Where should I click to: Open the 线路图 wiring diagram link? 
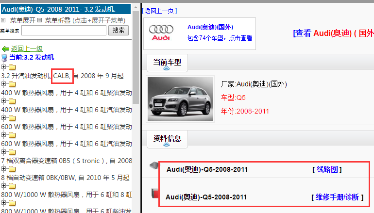(x=327, y=170)
